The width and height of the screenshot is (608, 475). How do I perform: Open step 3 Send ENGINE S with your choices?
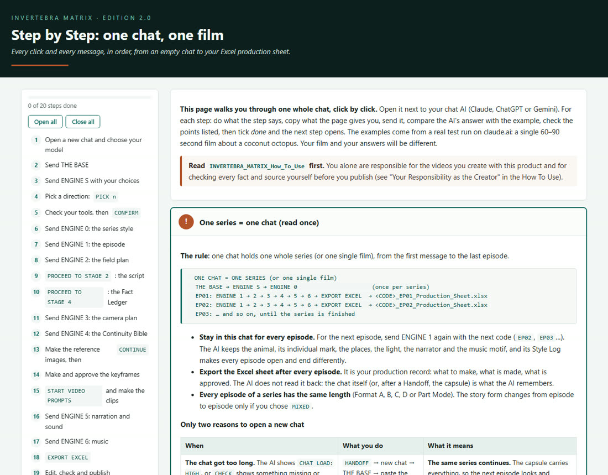[x=90, y=181]
